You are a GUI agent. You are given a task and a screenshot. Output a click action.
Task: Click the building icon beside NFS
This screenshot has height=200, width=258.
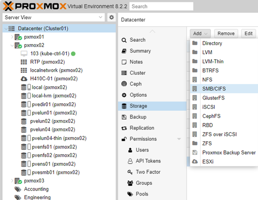pyautogui.click(x=195, y=79)
